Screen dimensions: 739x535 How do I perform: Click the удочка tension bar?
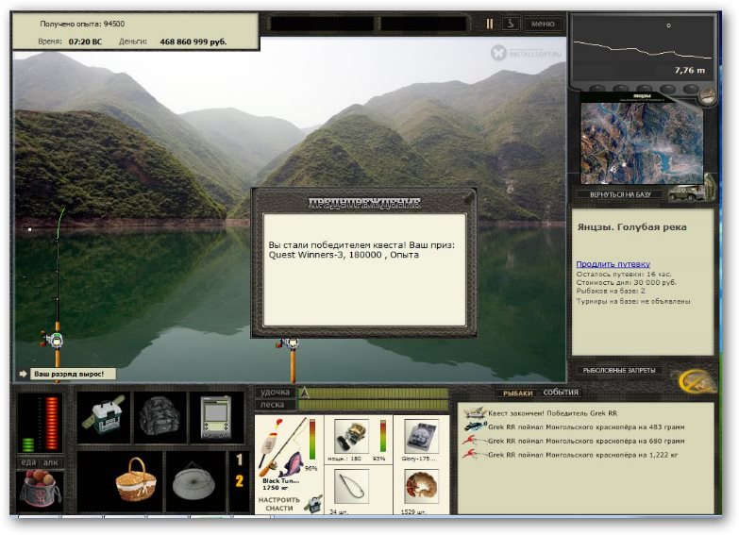(x=372, y=393)
